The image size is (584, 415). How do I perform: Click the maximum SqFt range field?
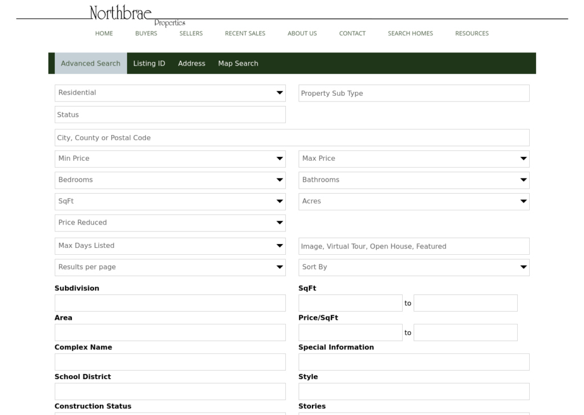(465, 303)
